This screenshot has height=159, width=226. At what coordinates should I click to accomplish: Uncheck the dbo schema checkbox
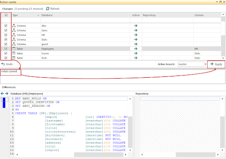coord(6,26)
